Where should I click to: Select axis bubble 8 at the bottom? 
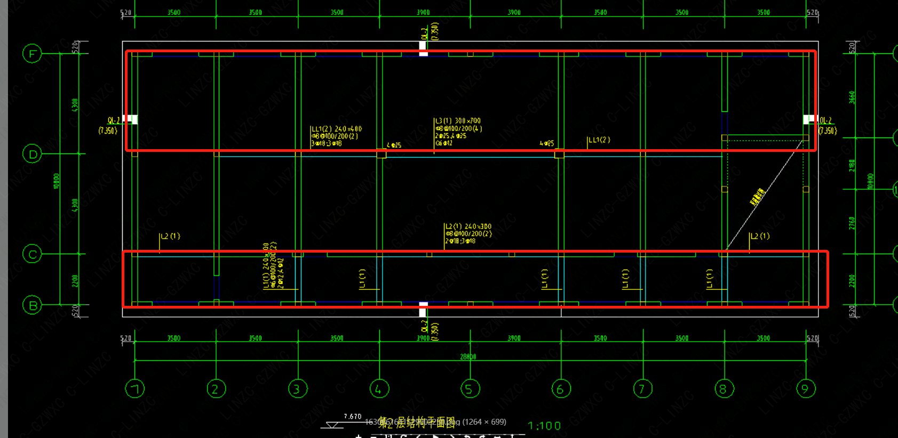coord(725,388)
